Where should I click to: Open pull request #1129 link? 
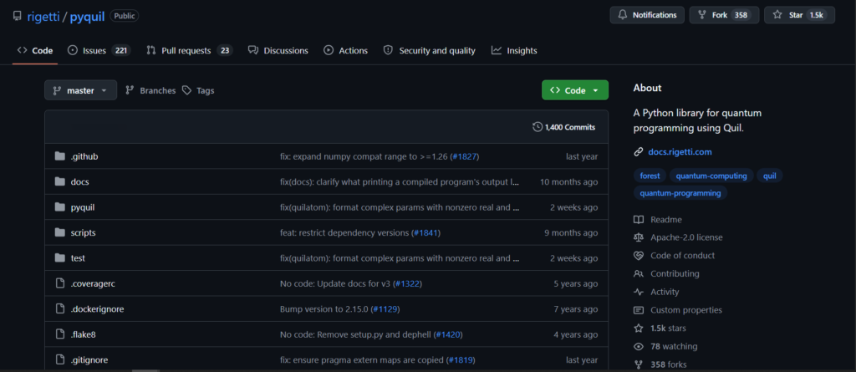click(x=385, y=309)
